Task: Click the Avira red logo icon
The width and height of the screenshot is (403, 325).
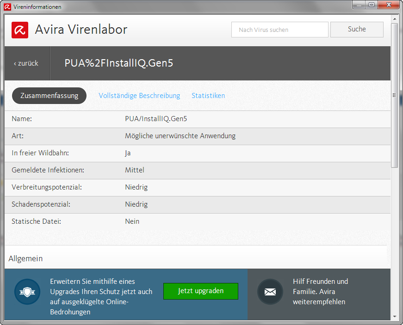Action: coord(20,30)
